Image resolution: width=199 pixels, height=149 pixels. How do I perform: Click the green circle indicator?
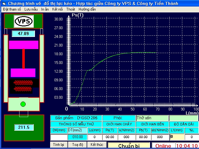tap(23, 104)
